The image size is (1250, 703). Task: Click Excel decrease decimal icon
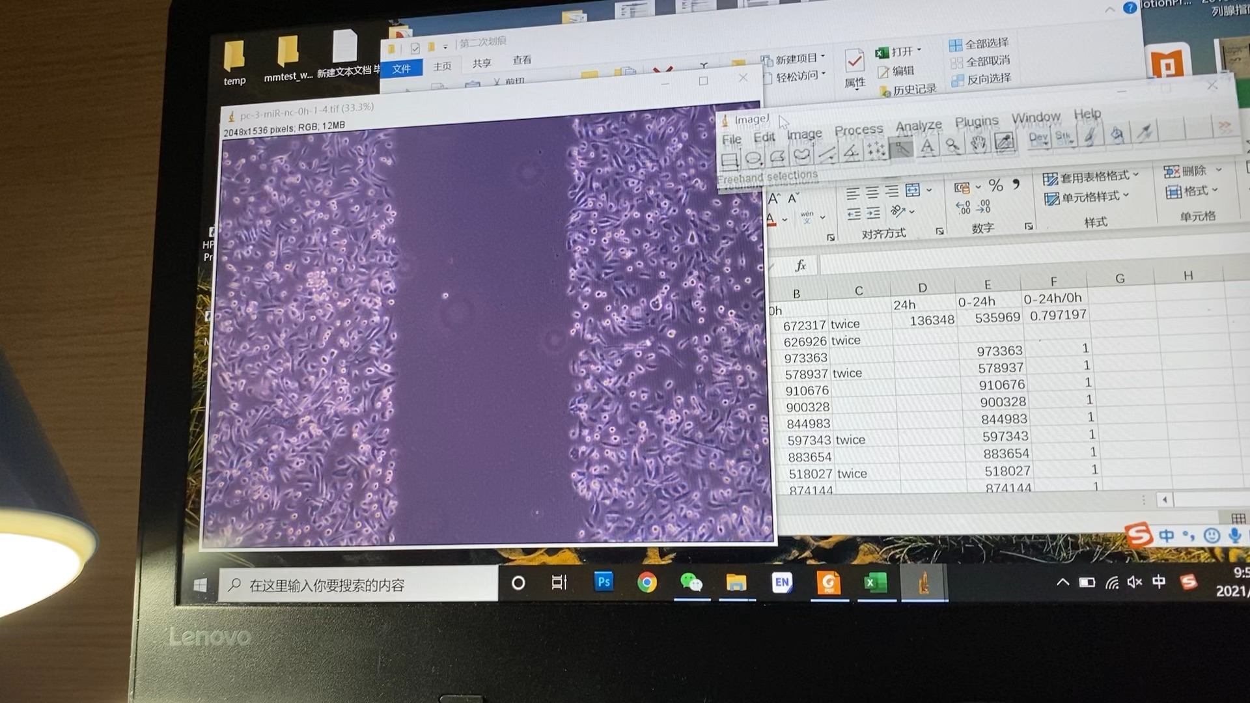(983, 206)
